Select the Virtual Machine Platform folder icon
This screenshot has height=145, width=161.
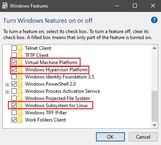pyautogui.click(x=20, y=63)
